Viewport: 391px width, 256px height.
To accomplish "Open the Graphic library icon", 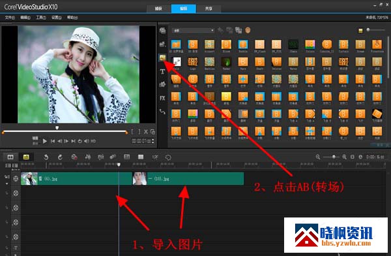I will tap(162, 84).
